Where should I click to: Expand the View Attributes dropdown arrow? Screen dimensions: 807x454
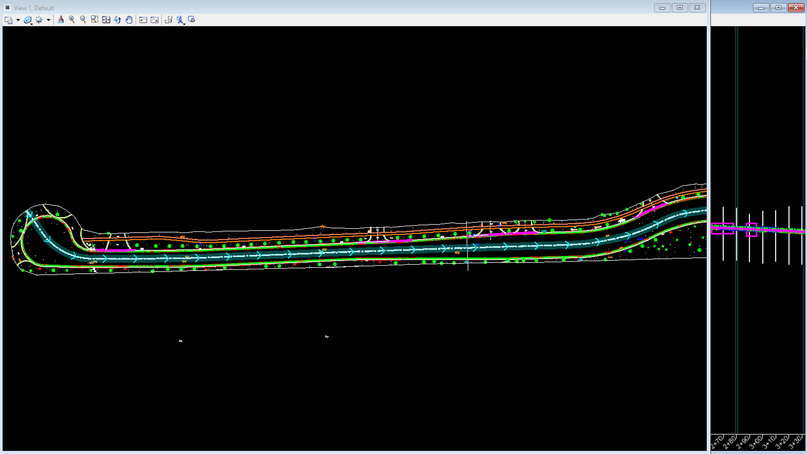[18, 20]
